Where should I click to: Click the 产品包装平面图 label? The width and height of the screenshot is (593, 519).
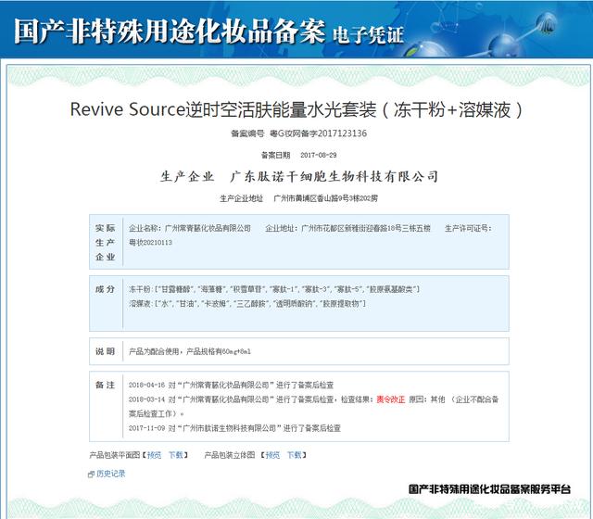pos(115,455)
